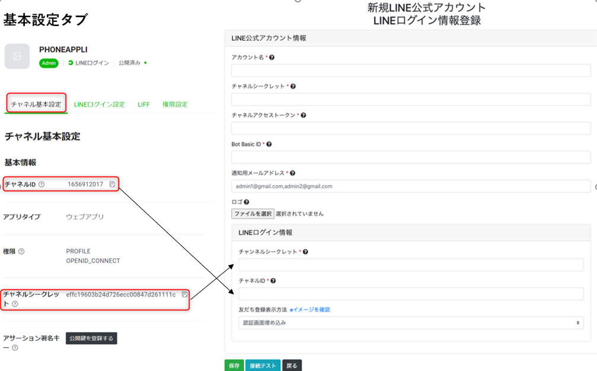
Task: Focus the アカウント名 input field
Action: [x=411, y=71]
